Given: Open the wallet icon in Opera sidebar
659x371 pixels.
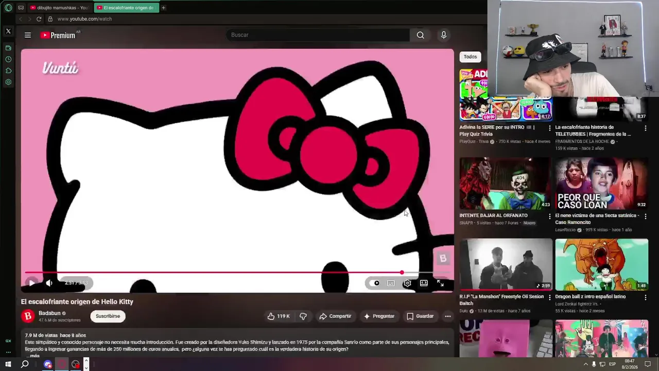Looking at the screenshot, I should tap(8, 48).
